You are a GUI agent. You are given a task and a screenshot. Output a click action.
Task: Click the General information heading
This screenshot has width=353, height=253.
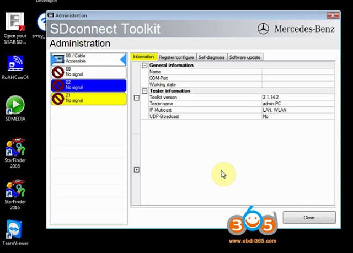(172, 65)
